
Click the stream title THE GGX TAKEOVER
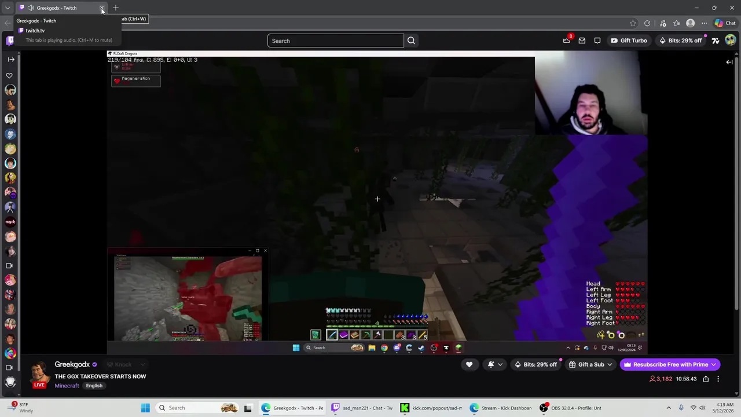(100, 376)
